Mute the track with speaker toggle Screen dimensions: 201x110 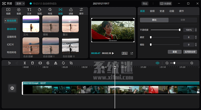pos(12,88)
